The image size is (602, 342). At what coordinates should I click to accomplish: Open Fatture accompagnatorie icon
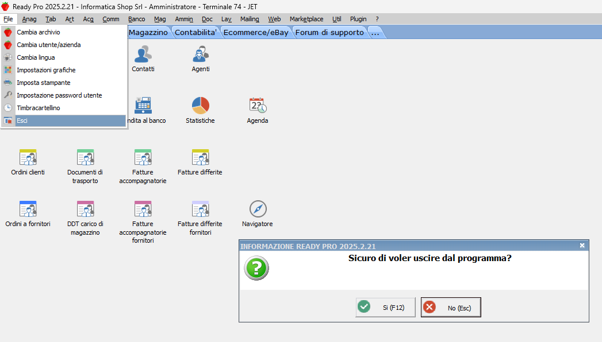[x=143, y=157]
